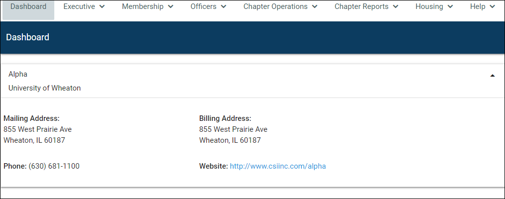505x199 pixels.
Task: Click the arrow icon next to Housing
Action: tap(450, 7)
